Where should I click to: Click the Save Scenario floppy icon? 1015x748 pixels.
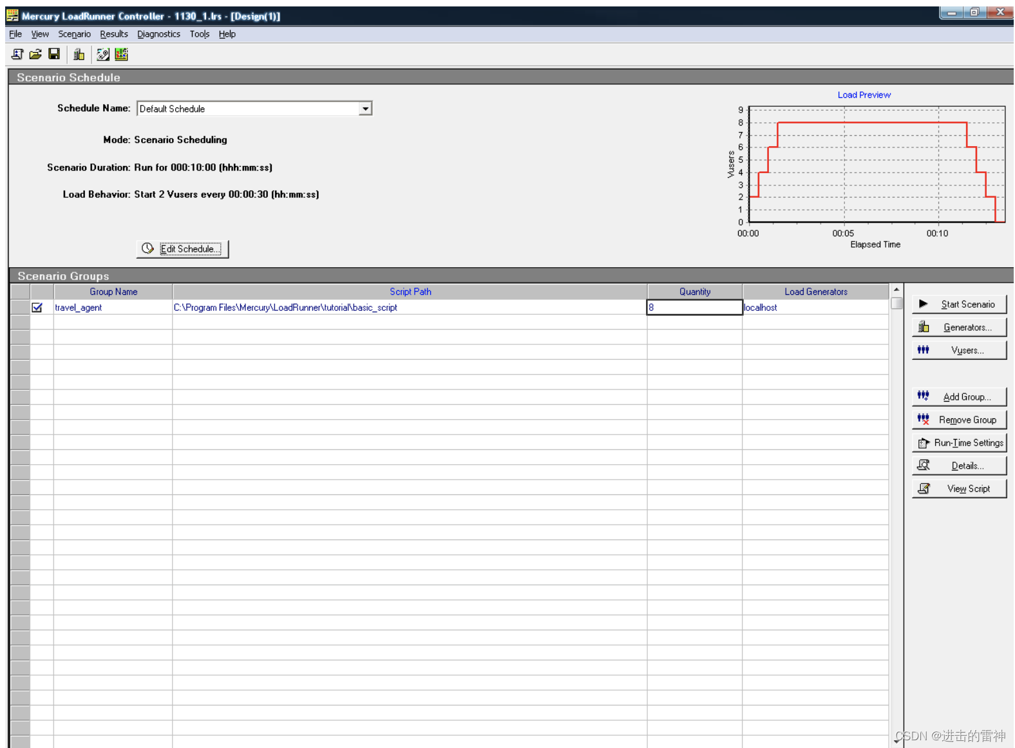[54, 55]
